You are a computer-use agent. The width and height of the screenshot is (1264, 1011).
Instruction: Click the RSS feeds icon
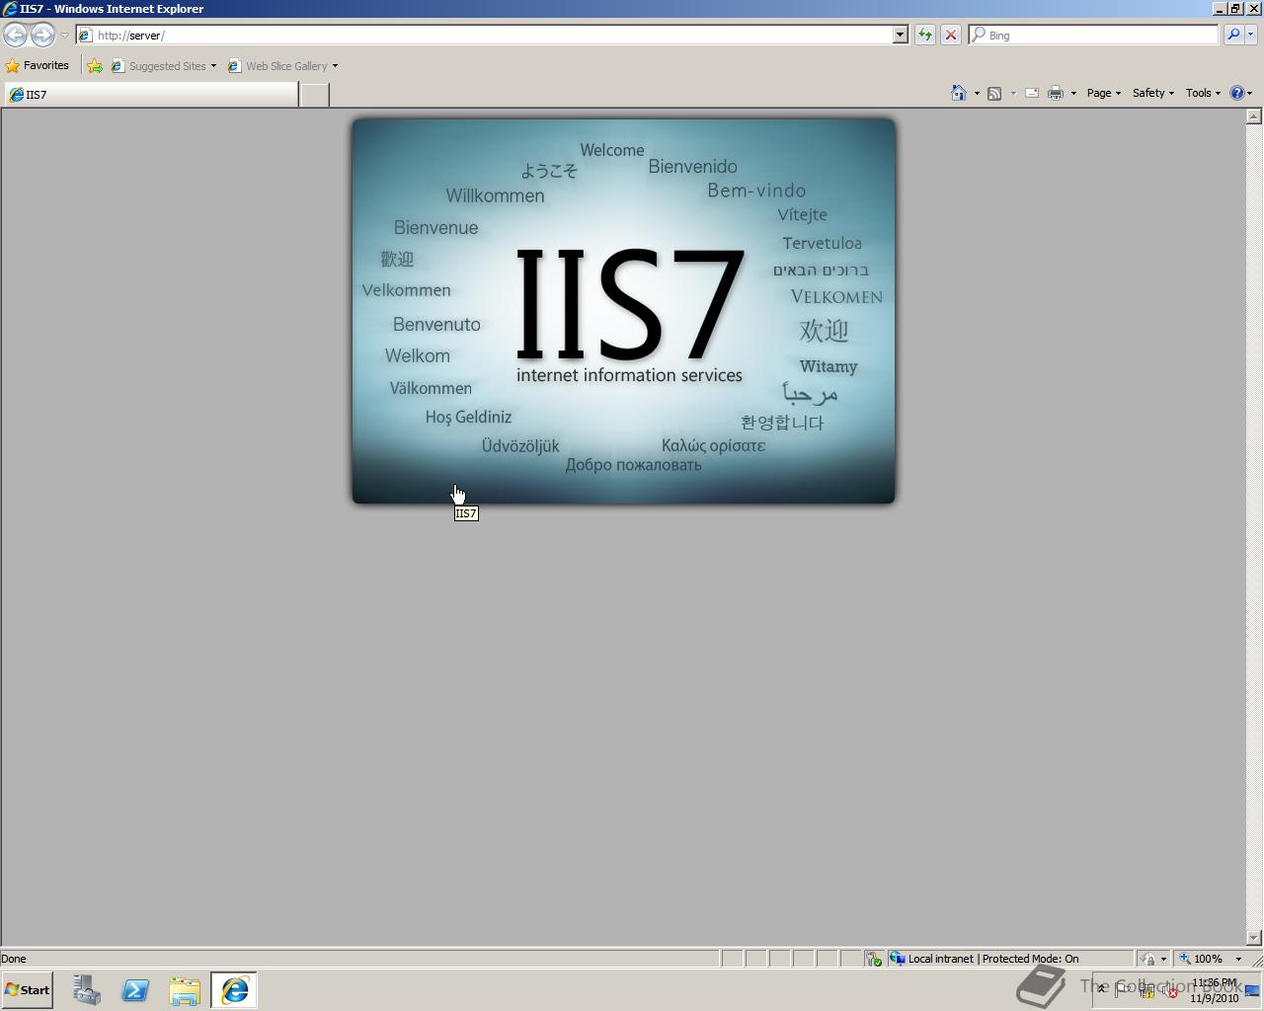click(994, 94)
